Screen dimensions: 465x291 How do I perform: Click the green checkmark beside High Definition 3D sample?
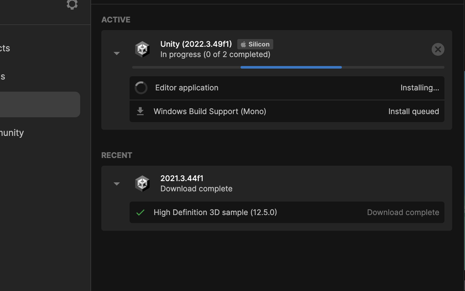[x=140, y=212]
